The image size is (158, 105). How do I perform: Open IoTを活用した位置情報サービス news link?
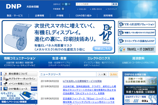(x=82, y=81)
